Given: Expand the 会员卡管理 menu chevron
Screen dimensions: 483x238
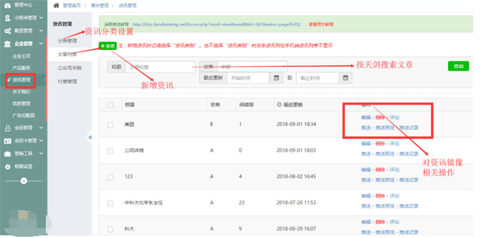Looking at the screenshot, I should coord(41,140).
